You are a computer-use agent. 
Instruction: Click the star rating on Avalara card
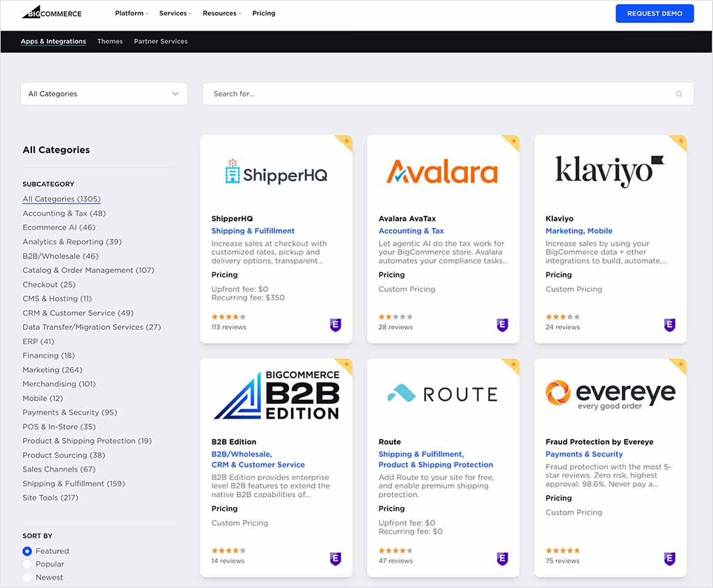[x=395, y=317]
